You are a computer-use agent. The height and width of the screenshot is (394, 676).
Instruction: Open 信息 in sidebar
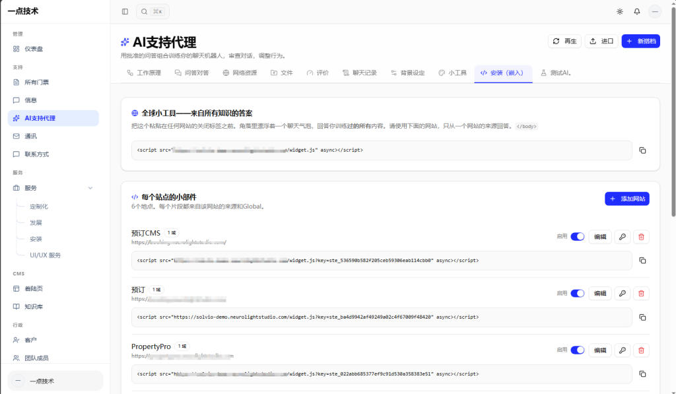coord(53,100)
